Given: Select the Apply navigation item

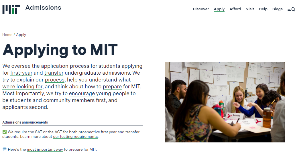Looking at the screenshot, I should pyautogui.click(x=219, y=9).
